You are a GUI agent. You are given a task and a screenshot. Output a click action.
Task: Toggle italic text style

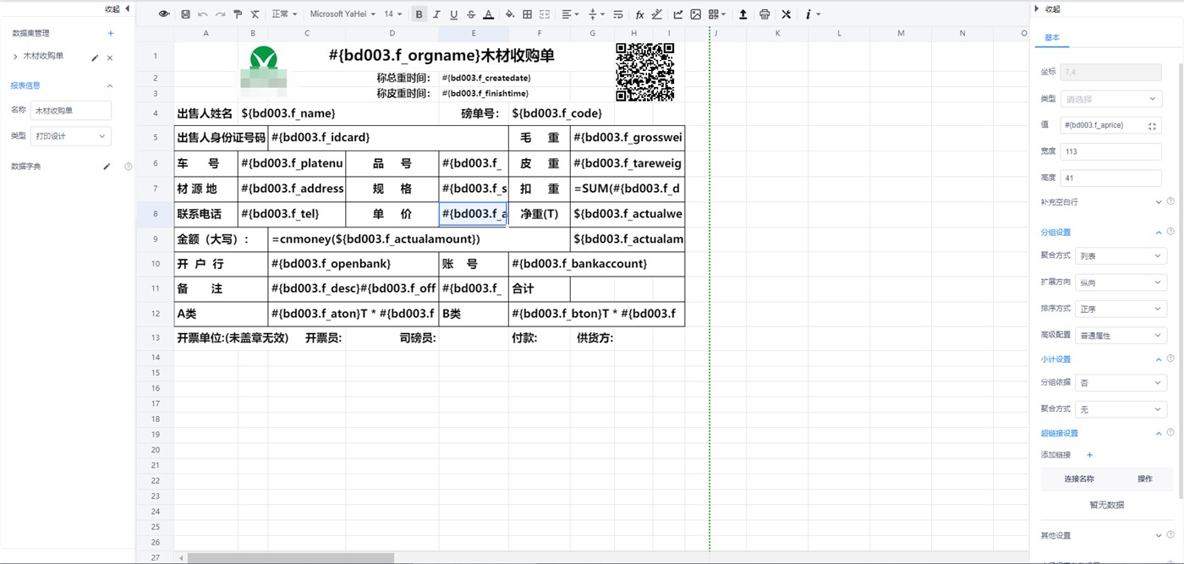[x=436, y=14]
